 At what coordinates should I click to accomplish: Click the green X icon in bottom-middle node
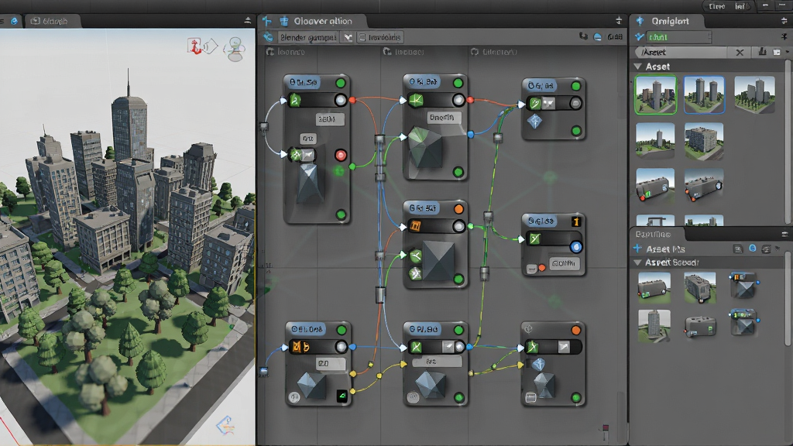[x=416, y=347]
